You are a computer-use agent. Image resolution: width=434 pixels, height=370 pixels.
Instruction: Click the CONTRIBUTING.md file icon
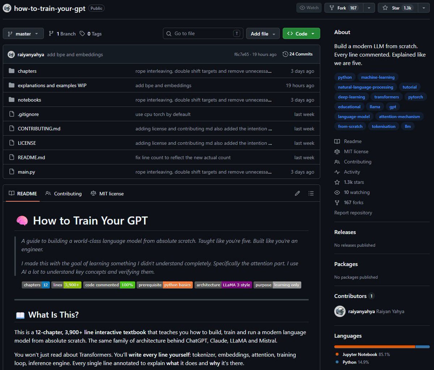coord(12,129)
